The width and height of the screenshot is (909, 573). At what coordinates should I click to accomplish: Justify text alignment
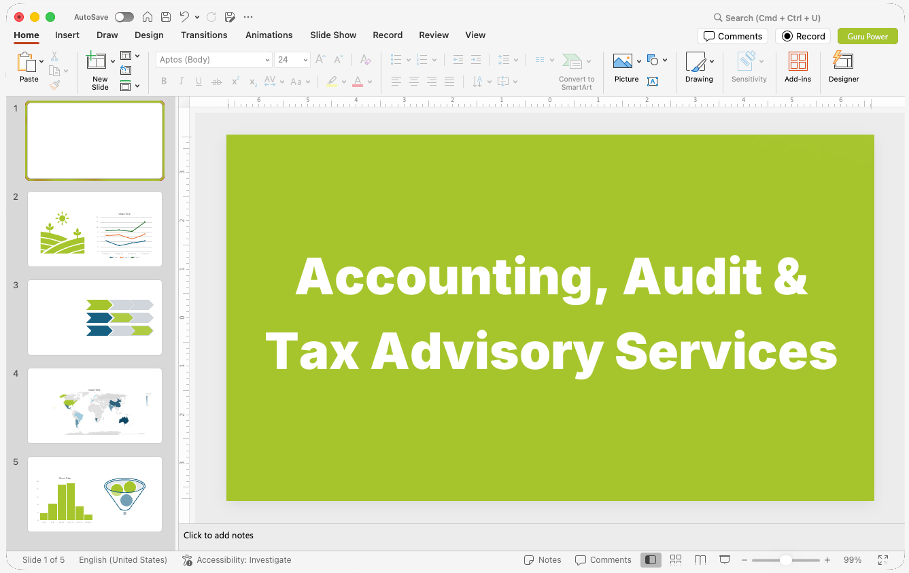[449, 82]
